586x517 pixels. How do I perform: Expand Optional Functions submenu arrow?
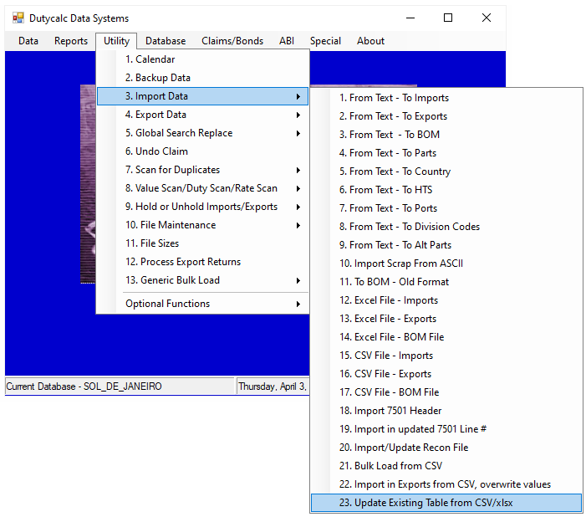point(298,304)
